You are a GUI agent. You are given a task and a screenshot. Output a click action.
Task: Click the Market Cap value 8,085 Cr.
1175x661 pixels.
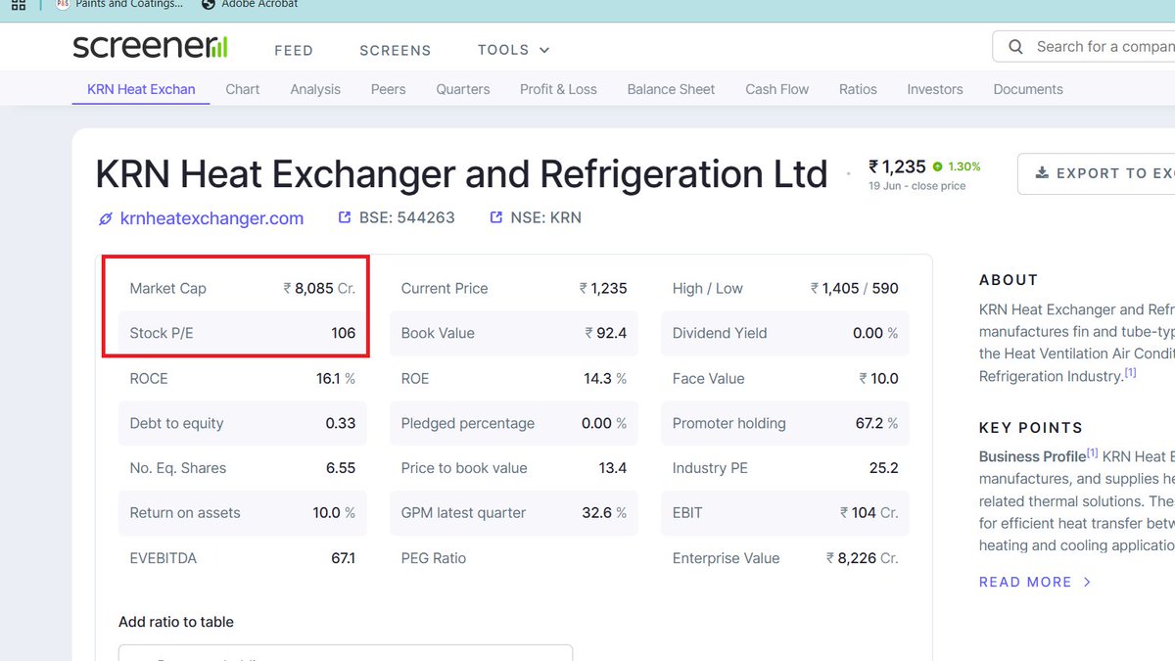[x=319, y=289]
